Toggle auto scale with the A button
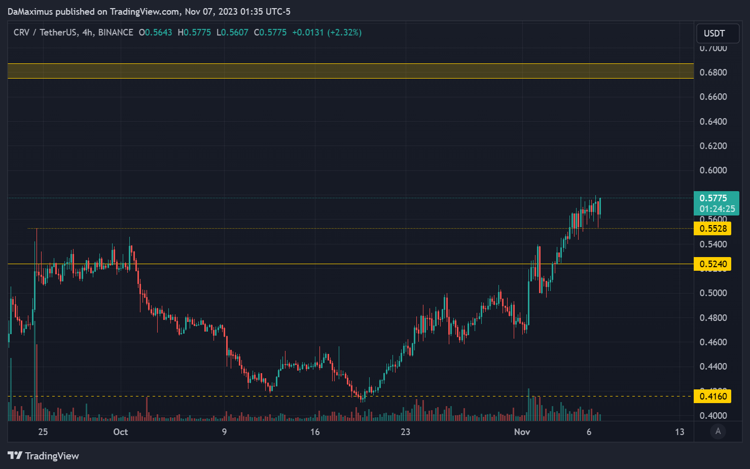 pos(718,431)
